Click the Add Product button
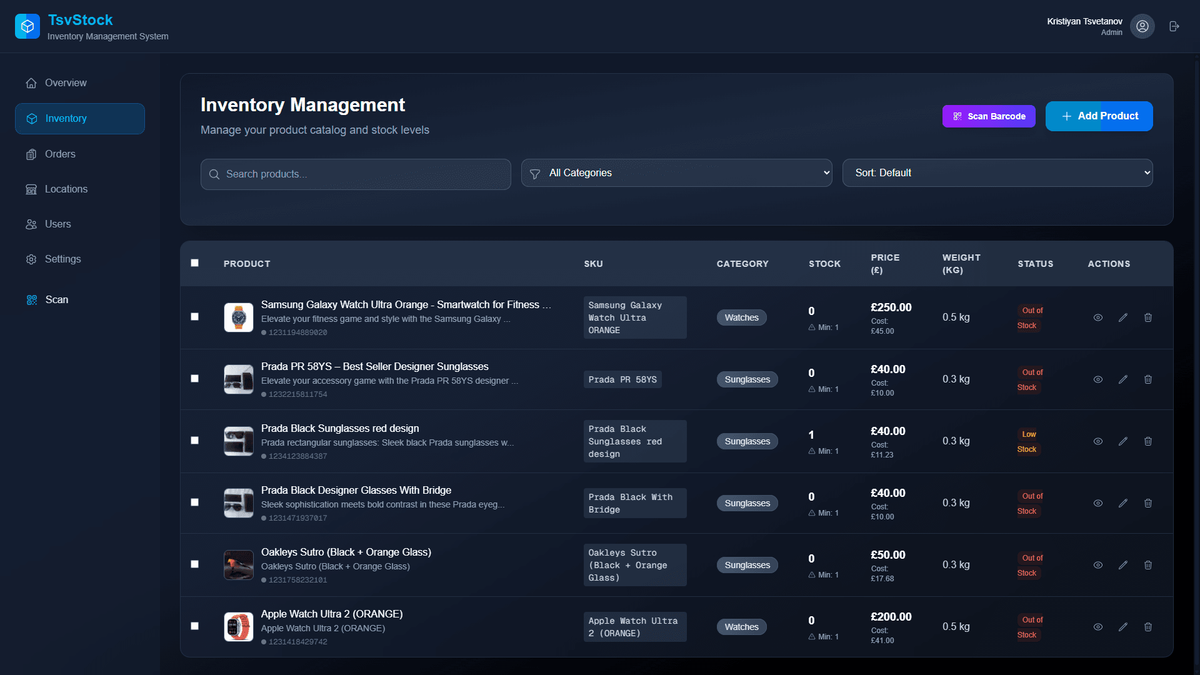 [1099, 116]
